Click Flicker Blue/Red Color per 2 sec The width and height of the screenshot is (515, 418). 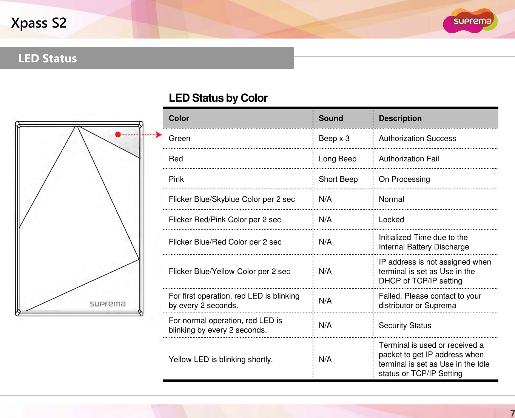[x=225, y=242]
